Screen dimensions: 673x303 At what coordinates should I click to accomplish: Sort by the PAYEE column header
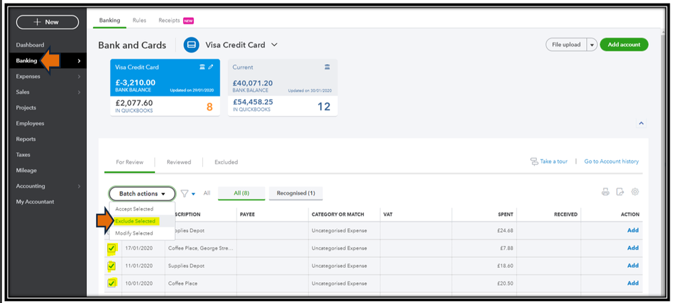coord(248,215)
